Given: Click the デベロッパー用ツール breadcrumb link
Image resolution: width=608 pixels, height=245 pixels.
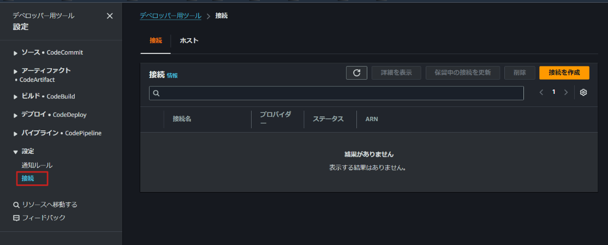Looking at the screenshot, I should [171, 16].
